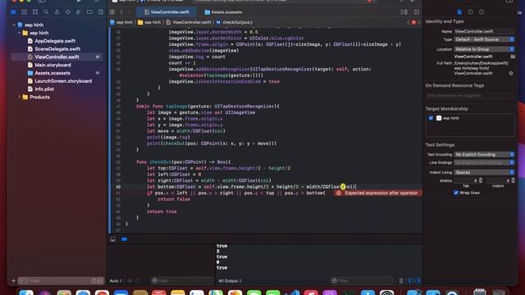Switch to the Assets.xcassets editor tab
525x295 pixels.
223,12
